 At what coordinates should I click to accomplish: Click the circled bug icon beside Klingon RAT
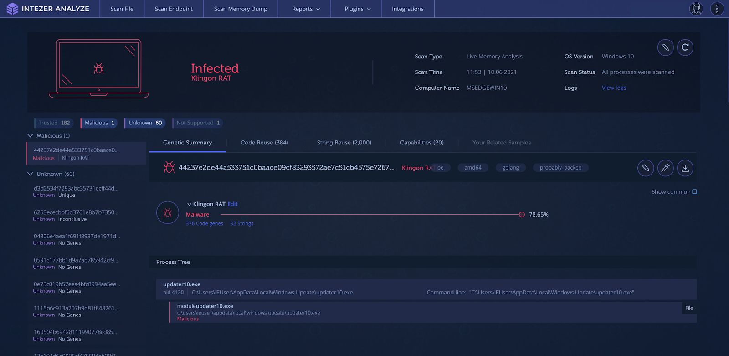(168, 213)
